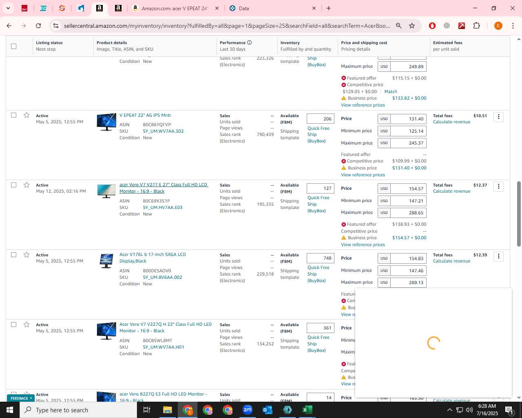
Task: Open the Adobe Acrobat extension icon
Action: 462,26
